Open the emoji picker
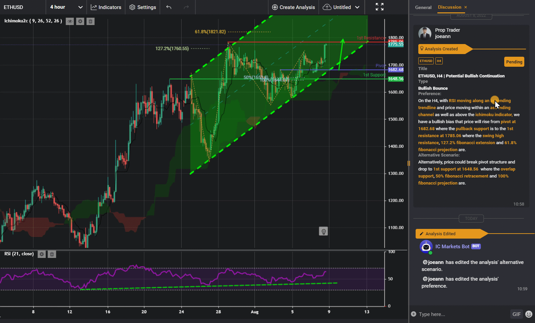Image resolution: width=535 pixels, height=323 pixels. pos(529,314)
